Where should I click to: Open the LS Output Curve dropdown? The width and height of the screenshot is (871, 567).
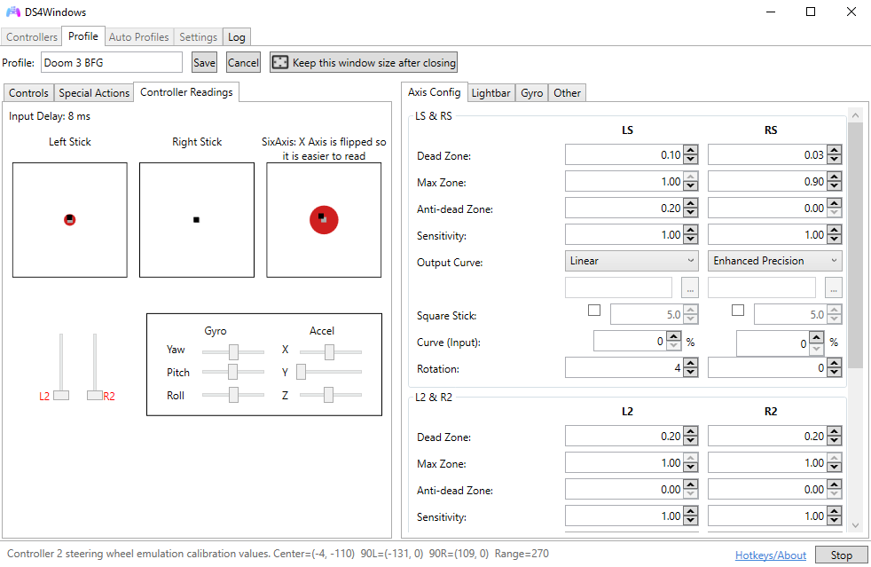coord(632,260)
